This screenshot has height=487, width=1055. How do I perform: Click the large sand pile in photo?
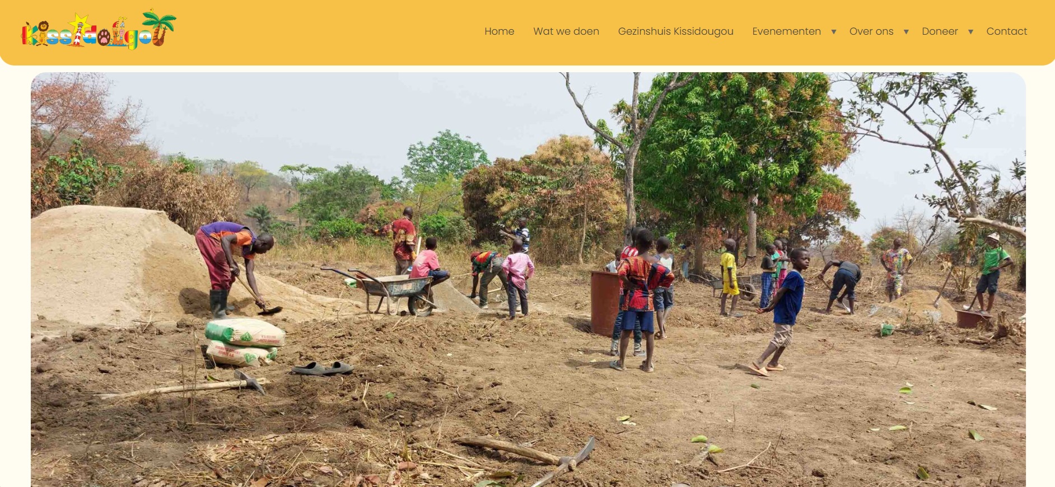[x=123, y=263]
